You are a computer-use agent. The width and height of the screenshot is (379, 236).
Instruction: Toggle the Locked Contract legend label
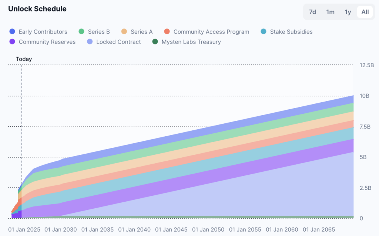(x=118, y=42)
